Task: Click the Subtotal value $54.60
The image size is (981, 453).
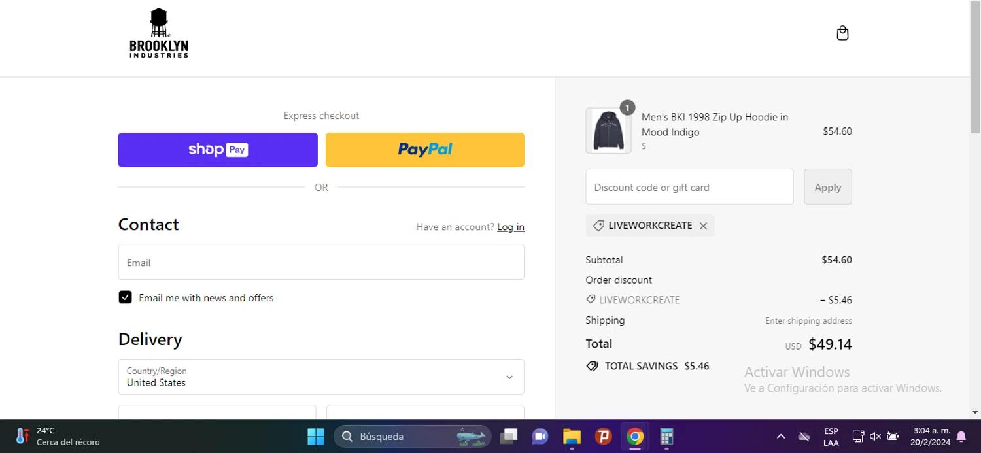Action: coord(836,260)
